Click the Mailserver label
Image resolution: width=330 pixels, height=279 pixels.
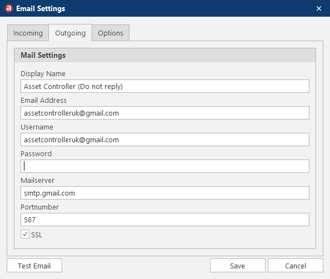tap(37, 180)
